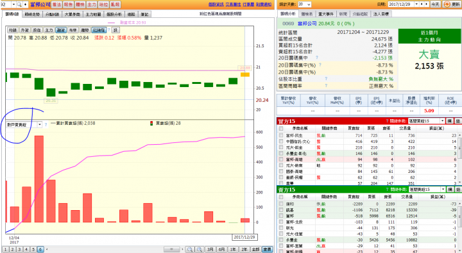Toggle the 融資 chart overlay button
The height and width of the screenshot is (253, 462).
[61, 30]
